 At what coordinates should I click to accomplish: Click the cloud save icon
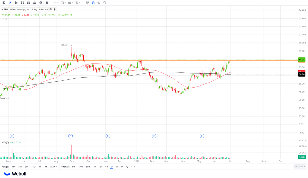[35, 3]
